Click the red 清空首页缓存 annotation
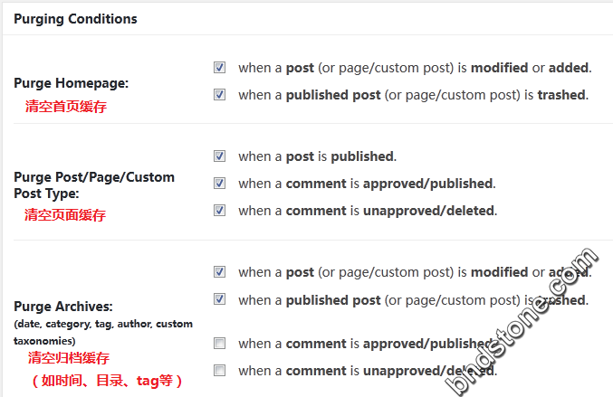Screen dimensions: 613x397 (x=66, y=107)
